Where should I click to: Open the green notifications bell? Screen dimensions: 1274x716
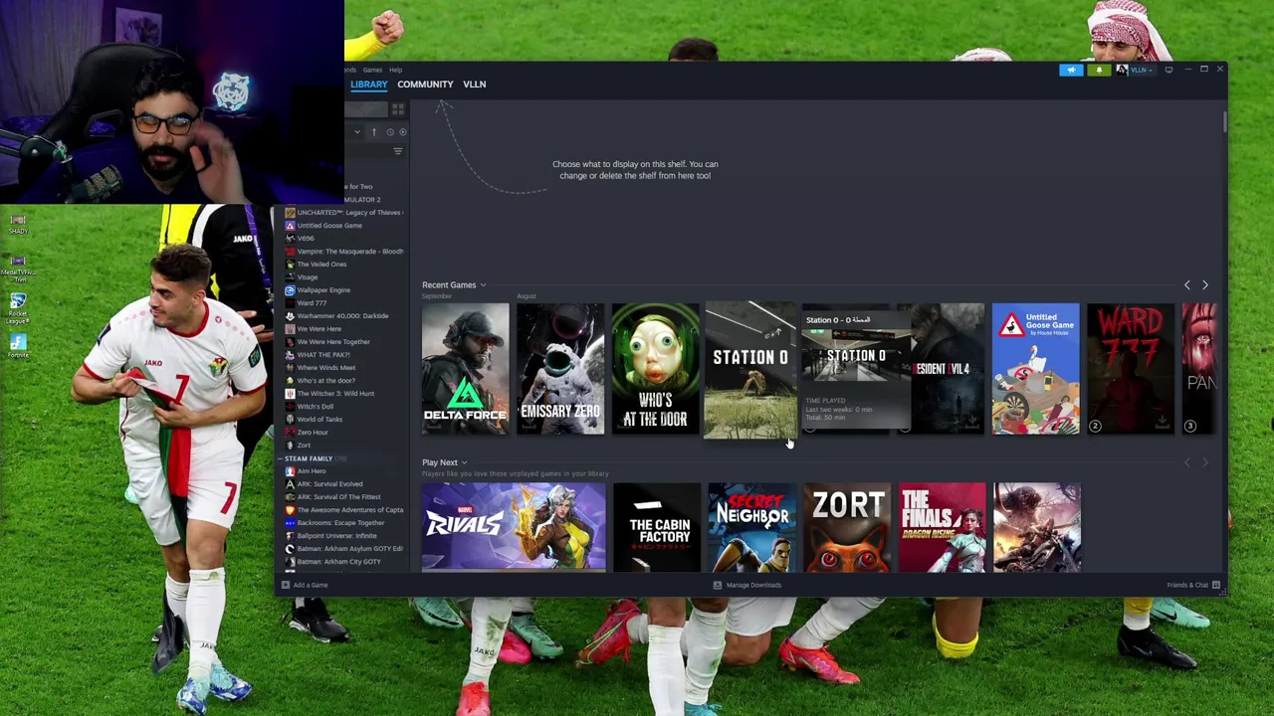(x=1099, y=70)
